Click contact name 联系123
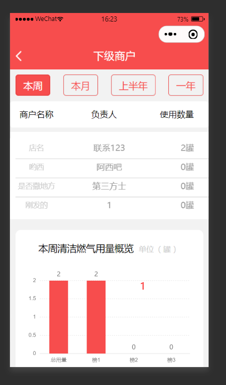 [109, 148]
